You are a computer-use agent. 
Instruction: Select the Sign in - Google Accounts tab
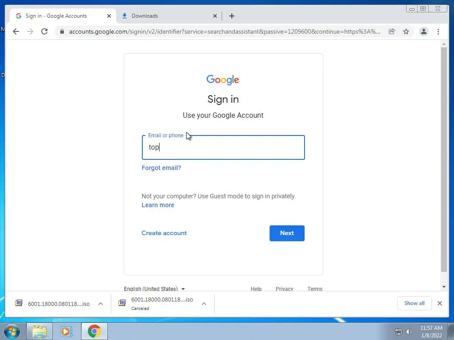(62, 16)
